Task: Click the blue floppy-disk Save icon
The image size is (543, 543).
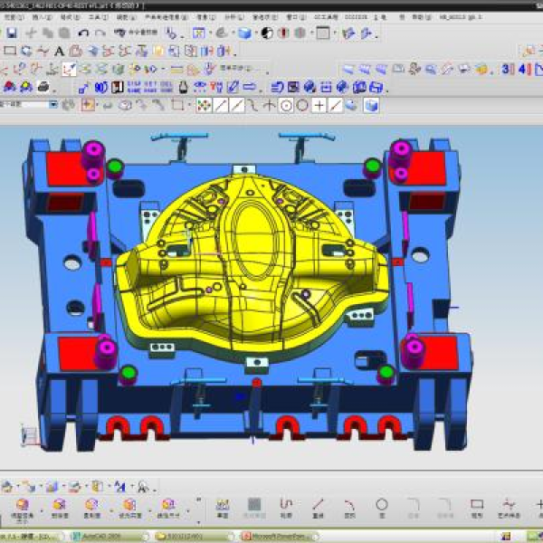Action: [12, 33]
